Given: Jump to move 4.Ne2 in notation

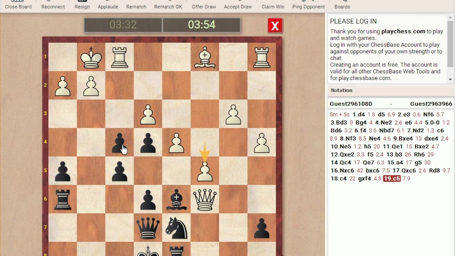Looking at the screenshot, I should 384,122.
